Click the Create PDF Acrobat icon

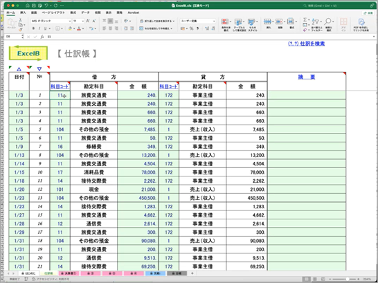(361, 22)
